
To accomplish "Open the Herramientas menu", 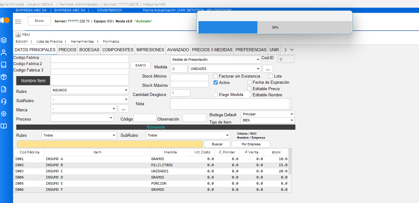I will pyautogui.click(x=82, y=41).
